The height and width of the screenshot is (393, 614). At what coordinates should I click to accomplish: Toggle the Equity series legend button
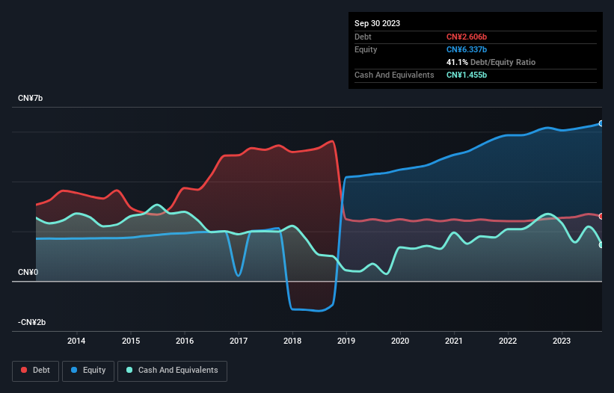coord(88,371)
